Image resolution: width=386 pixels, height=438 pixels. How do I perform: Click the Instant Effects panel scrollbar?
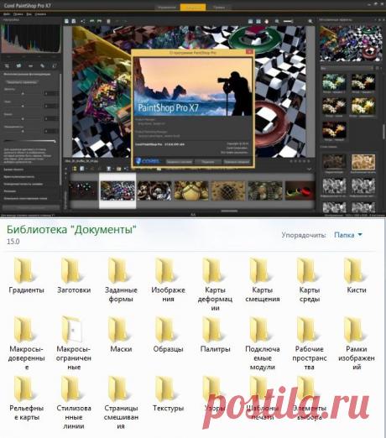[x=383, y=132]
